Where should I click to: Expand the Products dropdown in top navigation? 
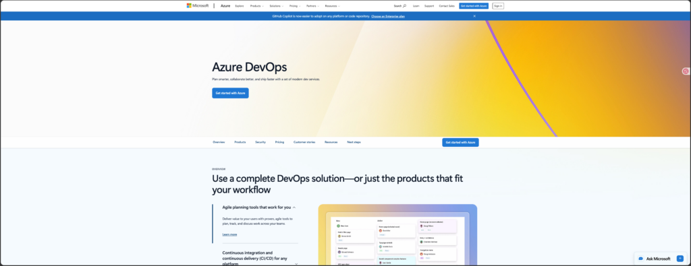click(x=257, y=6)
